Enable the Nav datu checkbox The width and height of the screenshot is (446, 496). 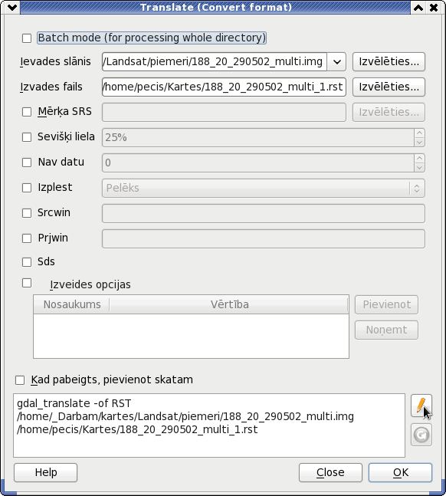27,163
